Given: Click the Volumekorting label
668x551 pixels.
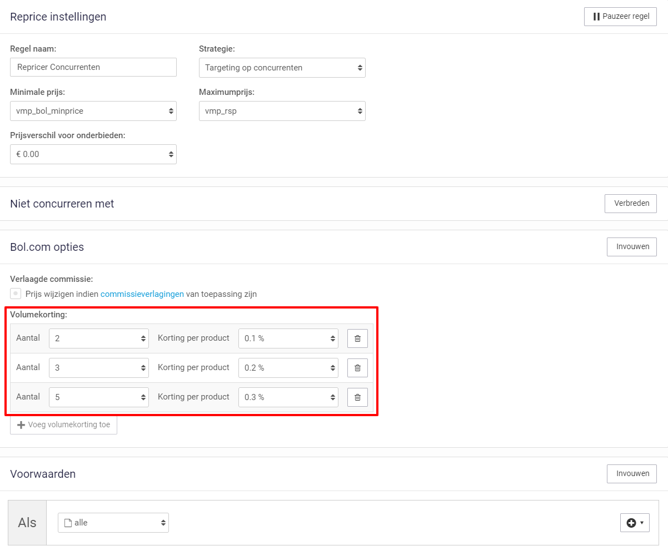Looking at the screenshot, I should coord(38,315).
